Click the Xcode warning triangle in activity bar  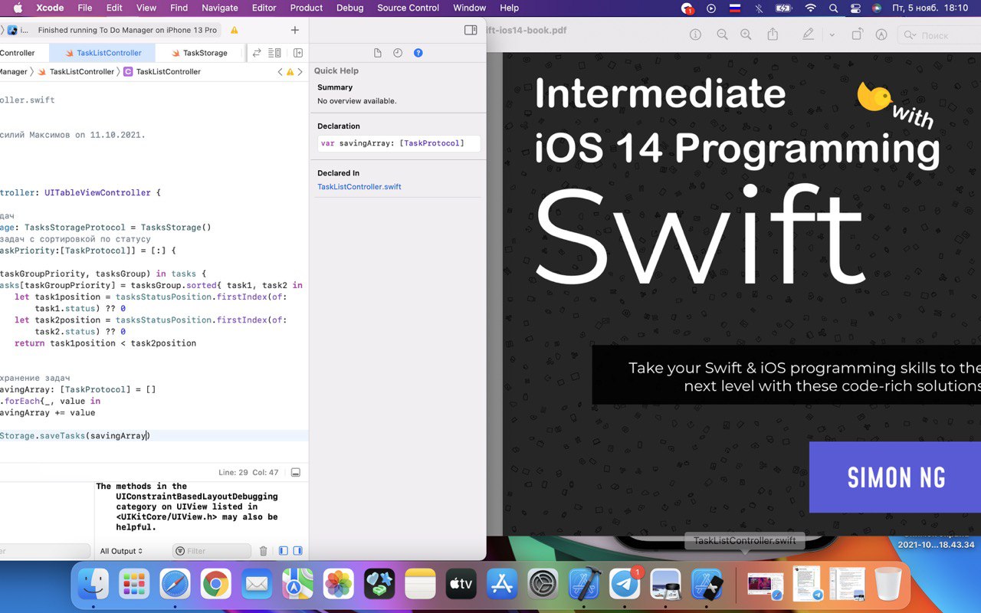pos(235,30)
